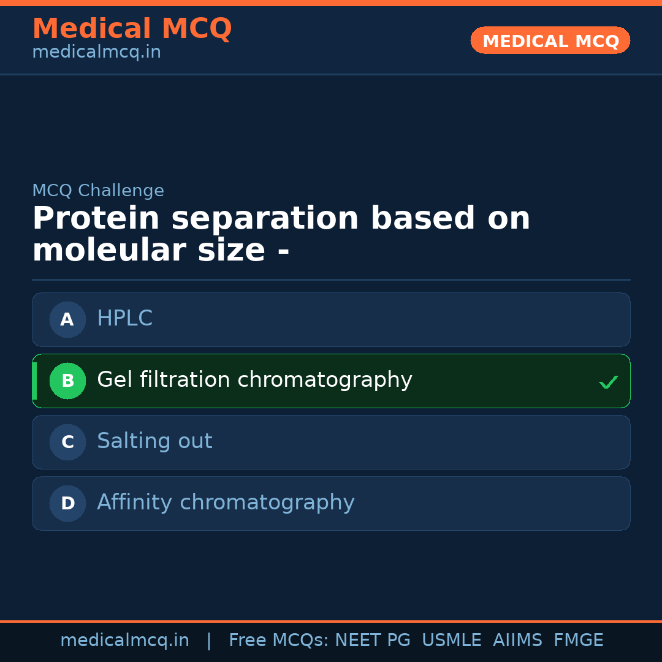Click the MCQ Challenge label
Screen dimensions: 662x662
point(98,191)
